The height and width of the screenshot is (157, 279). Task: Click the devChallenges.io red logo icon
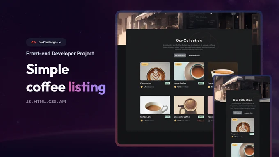[x=34, y=42]
